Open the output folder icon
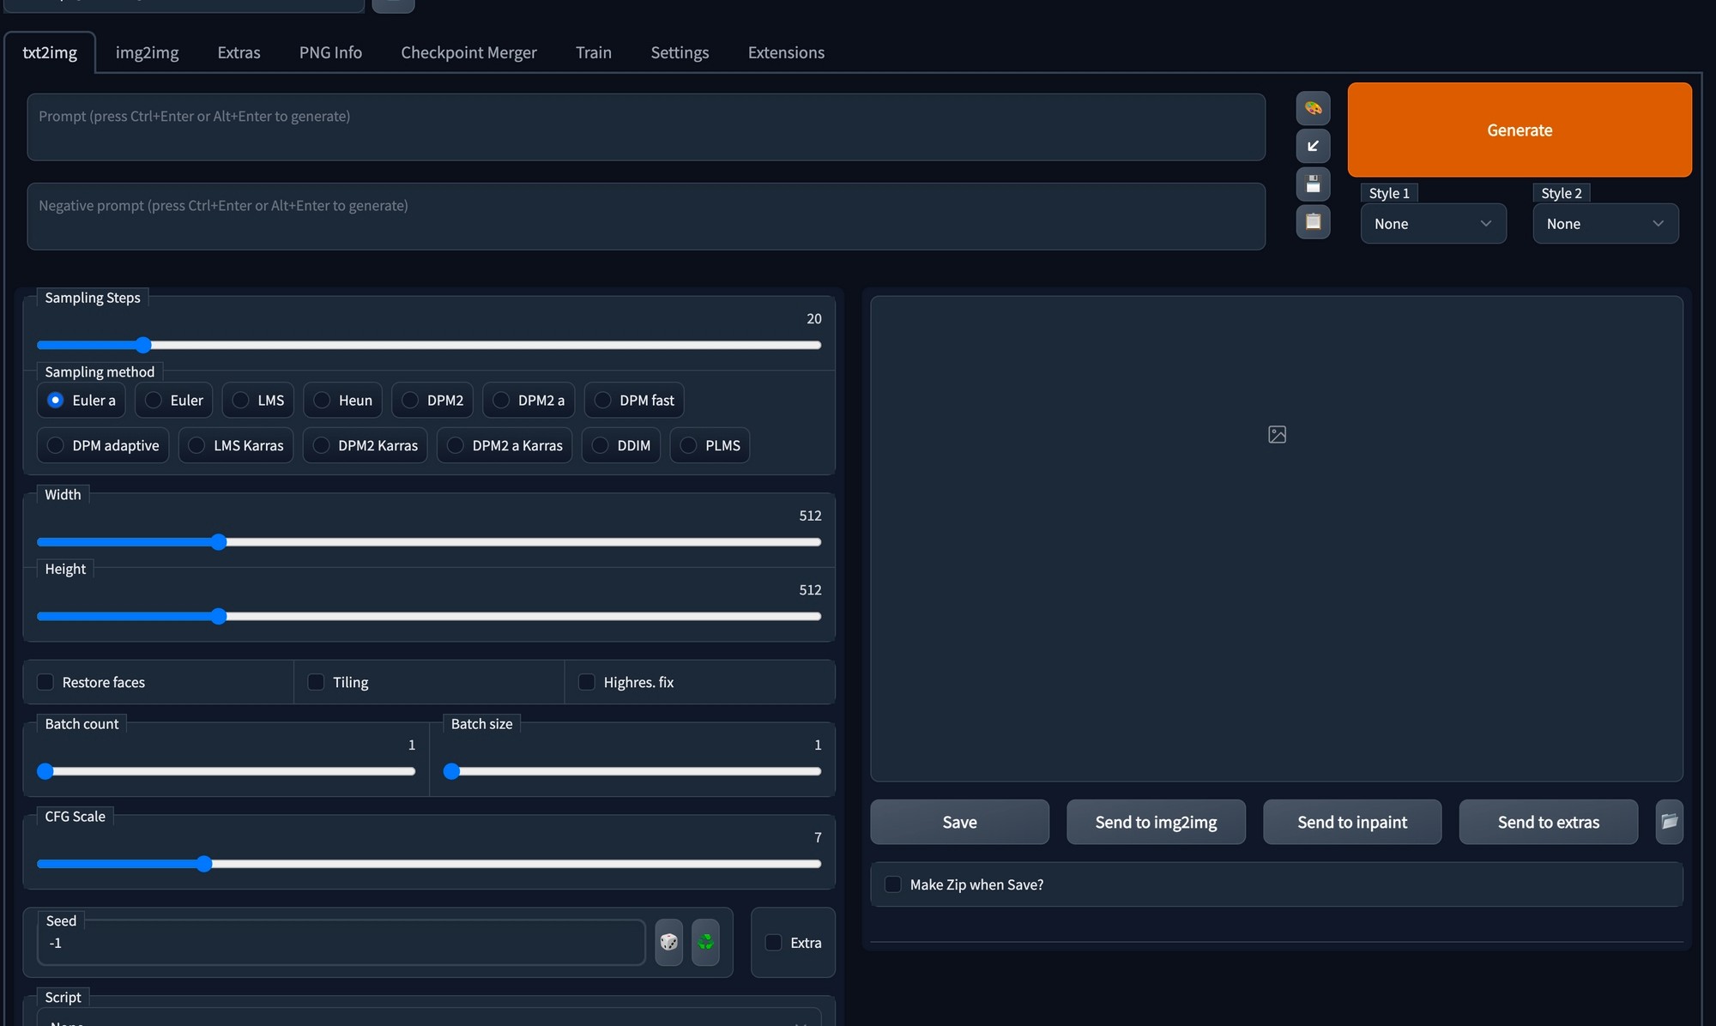The height and width of the screenshot is (1026, 1716). pyautogui.click(x=1669, y=822)
